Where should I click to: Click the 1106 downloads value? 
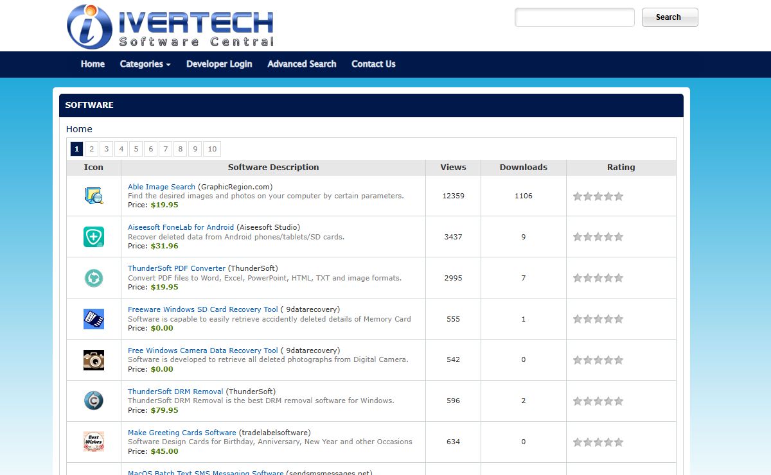click(x=524, y=196)
